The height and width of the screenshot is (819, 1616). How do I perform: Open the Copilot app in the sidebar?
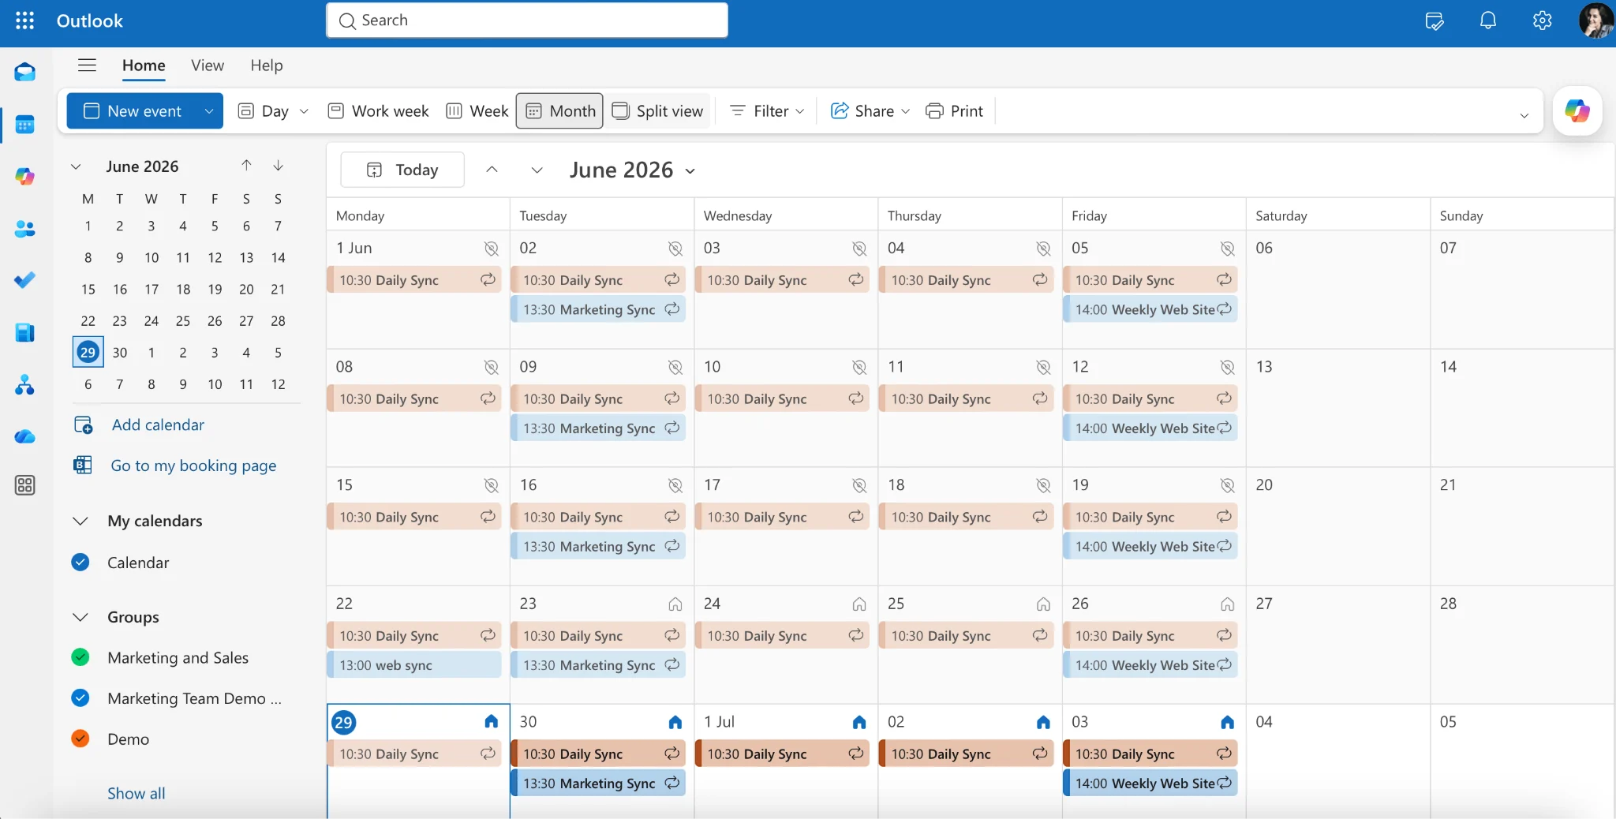[24, 176]
